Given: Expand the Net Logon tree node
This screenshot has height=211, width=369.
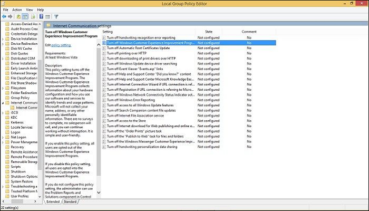Looking at the screenshot, I should pyautogui.click(x=3, y=137).
